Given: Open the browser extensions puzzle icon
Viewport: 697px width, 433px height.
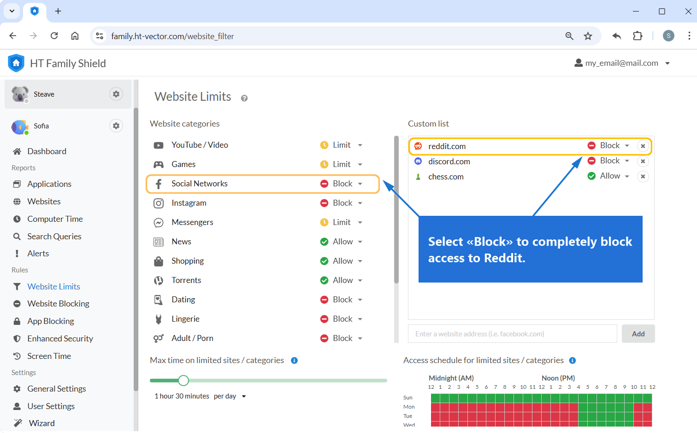Looking at the screenshot, I should point(638,36).
